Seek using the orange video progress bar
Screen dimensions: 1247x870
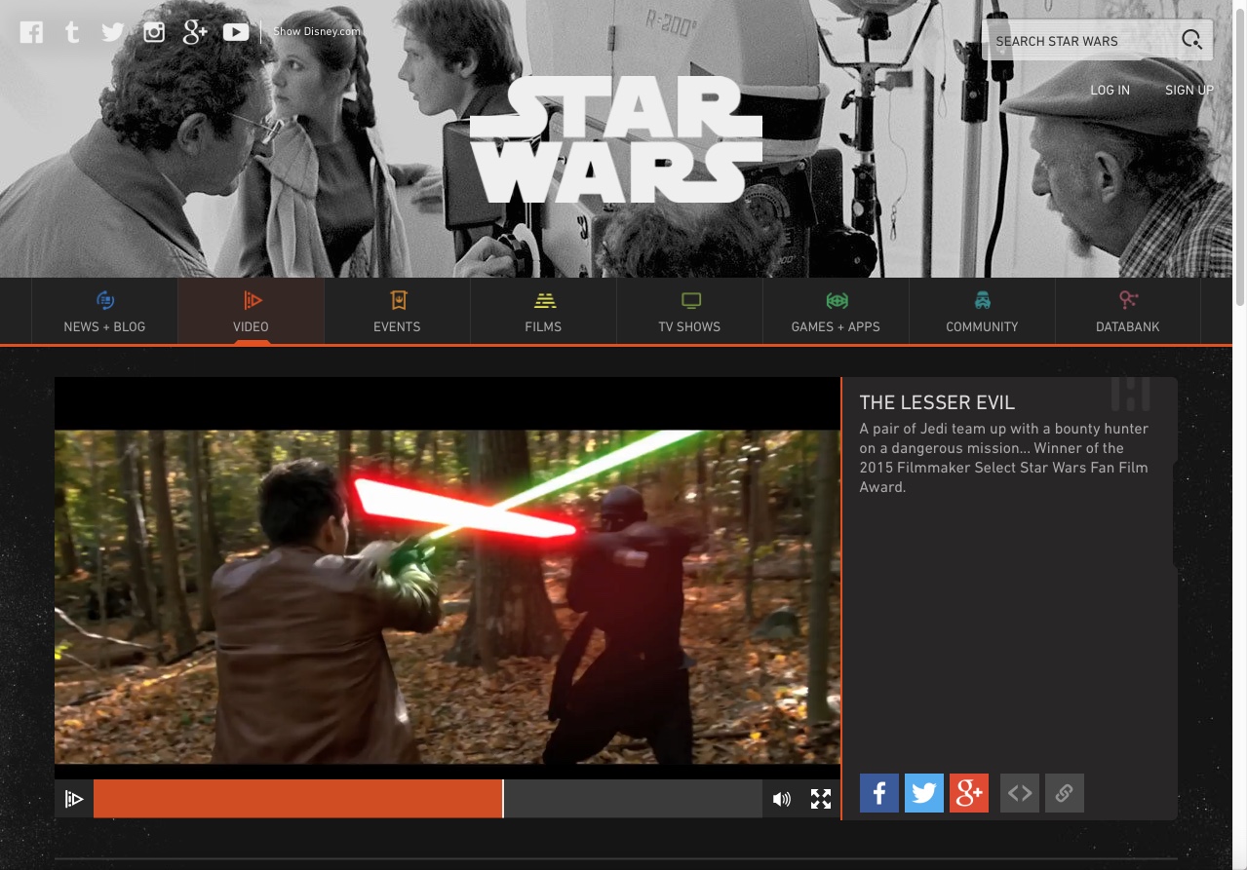[x=427, y=799]
